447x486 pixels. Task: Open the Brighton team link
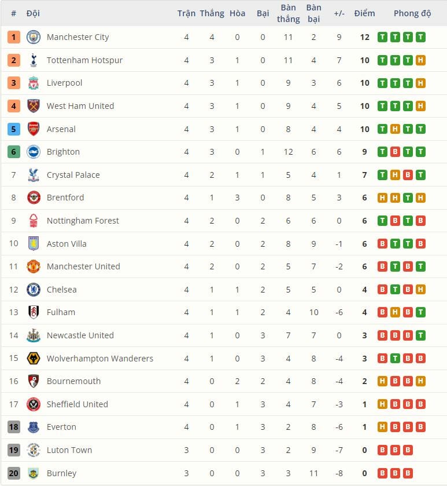63,152
